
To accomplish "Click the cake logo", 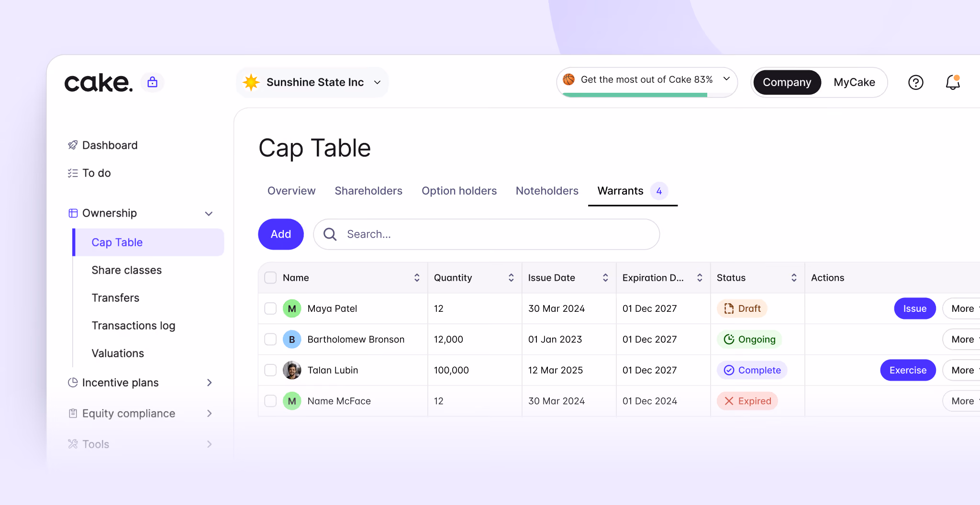I will click(x=98, y=83).
